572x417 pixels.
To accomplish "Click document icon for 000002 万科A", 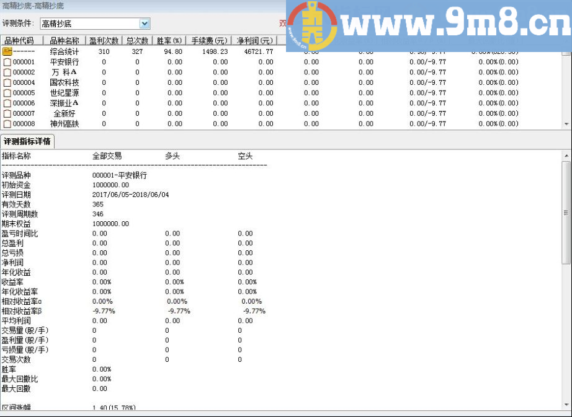I will click(x=7, y=72).
